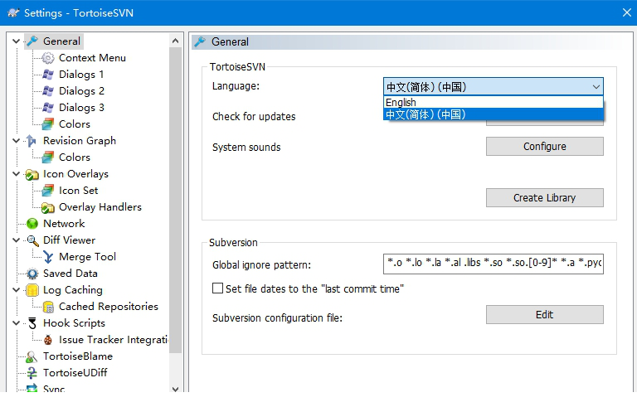Click the Saved Data gear icon
This screenshot has width=637, height=407.
point(32,274)
